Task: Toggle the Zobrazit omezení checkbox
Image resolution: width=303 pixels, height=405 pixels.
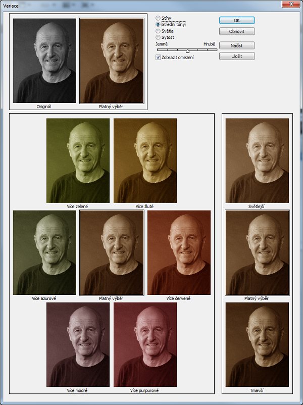Action: (x=159, y=58)
